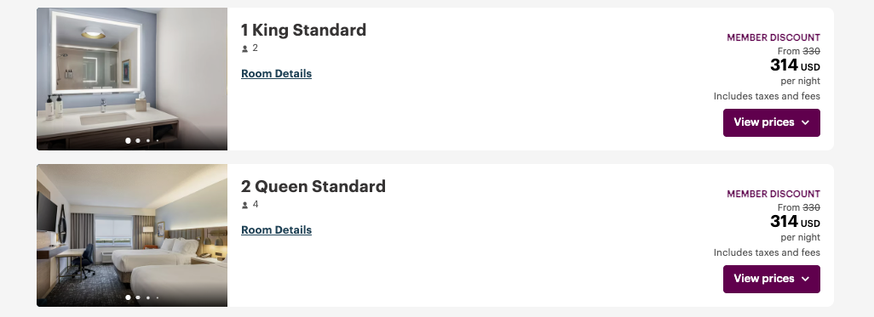Open the 2 Queen Standard bedroom photo
This screenshot has width=874, height=317.
[x=132, y=235]
